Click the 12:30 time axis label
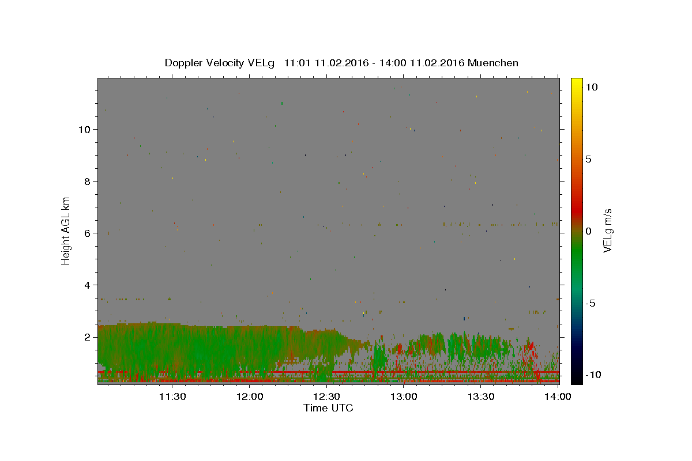Image resolution: width=692 pixels, height=461 pixels. [x=327, y=396]
